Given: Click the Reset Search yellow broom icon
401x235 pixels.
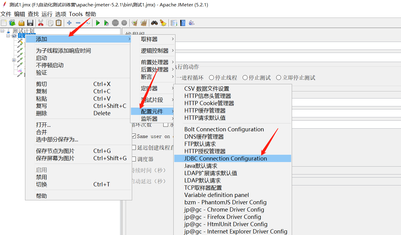Looking at the screenshot, I should pos(163,23).
